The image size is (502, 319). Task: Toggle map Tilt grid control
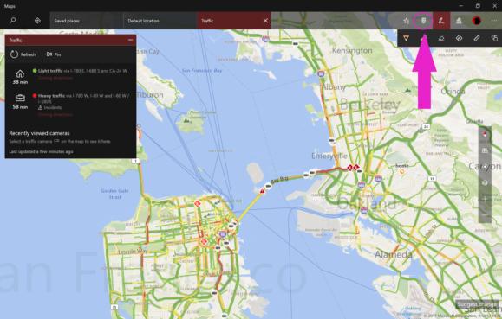click(x=485, y=150)
